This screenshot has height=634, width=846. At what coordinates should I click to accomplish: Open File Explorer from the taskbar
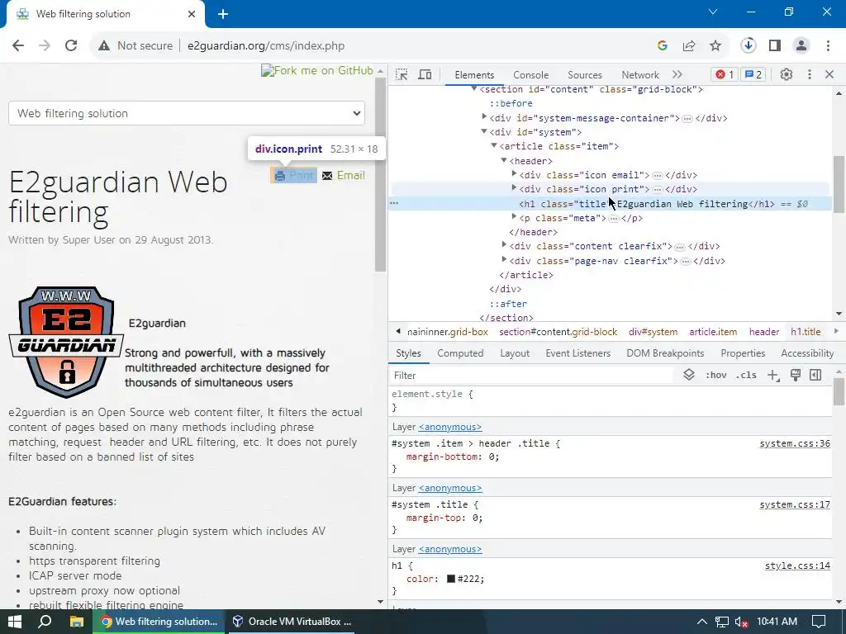pos(77,622)
